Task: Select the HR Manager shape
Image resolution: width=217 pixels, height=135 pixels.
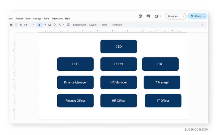Action: [x=119, y=82]
